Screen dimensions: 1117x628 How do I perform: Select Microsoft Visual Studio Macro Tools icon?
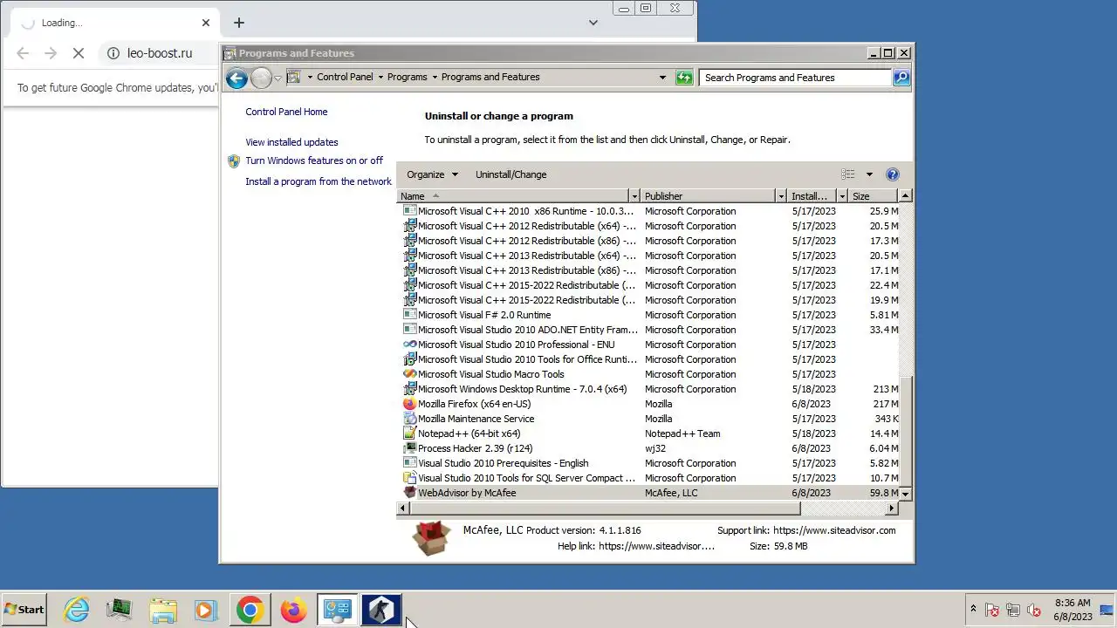click(x=410, y=374)
